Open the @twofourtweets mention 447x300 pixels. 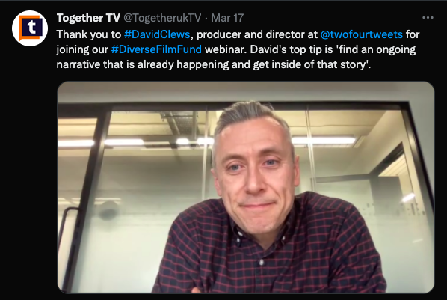click(x=362, y=34)
